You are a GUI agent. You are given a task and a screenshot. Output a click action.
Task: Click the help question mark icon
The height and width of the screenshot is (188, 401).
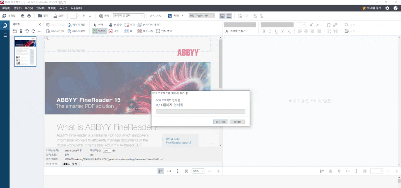(x=395, y=8)
